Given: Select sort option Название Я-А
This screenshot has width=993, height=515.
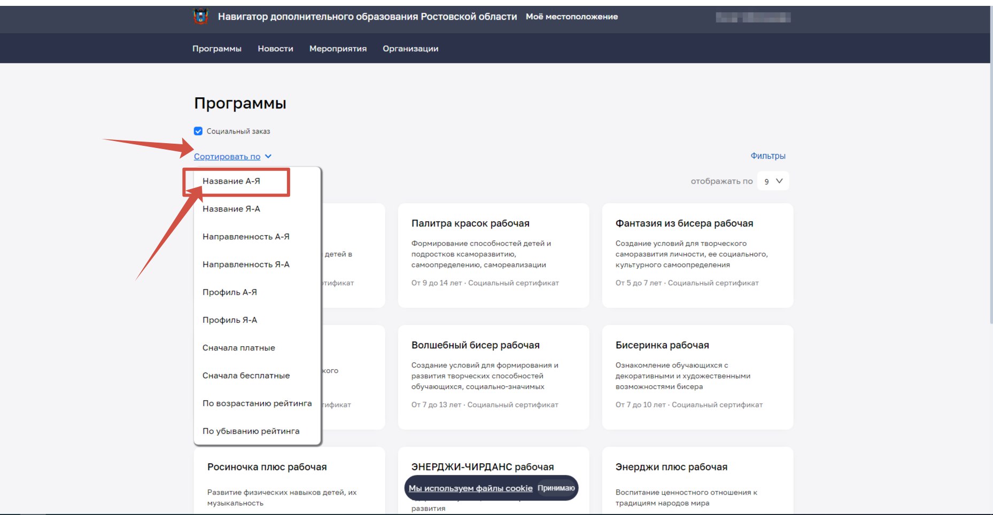Looking at the screenshot, I should point(231,209).
